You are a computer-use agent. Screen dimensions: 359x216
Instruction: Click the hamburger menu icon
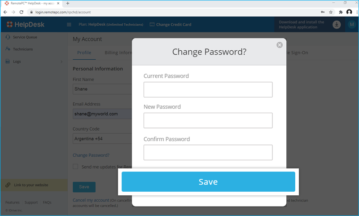69,25
